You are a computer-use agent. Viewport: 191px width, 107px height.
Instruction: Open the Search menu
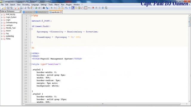pyautogui.click(x=13, y=5)
